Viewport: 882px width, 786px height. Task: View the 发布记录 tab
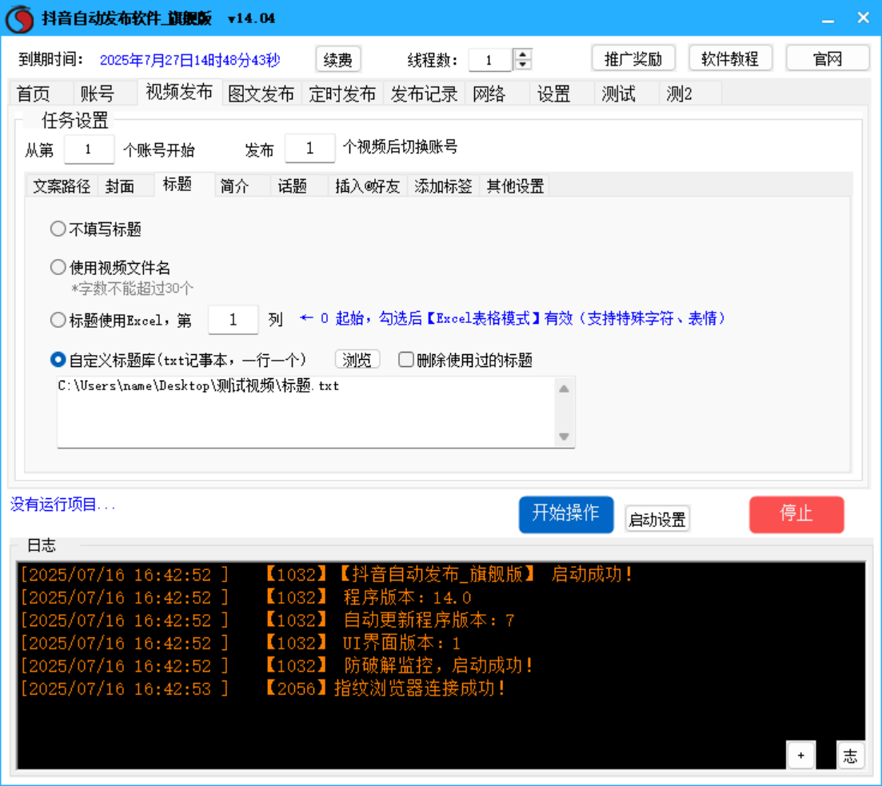pyautogui.click(x=424, y=94)
